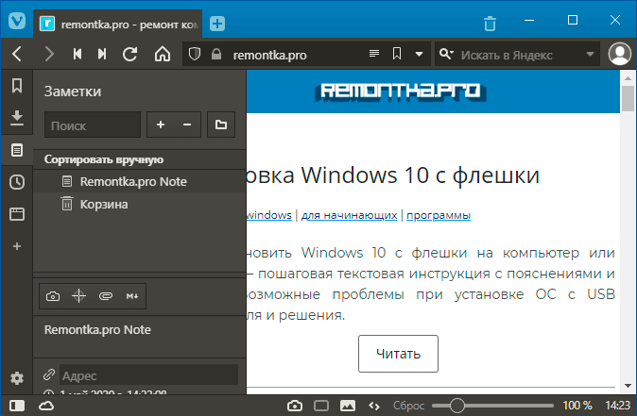Open the Vivaldi main menu
This screenshot has height=416, width=637.
[x=17, y=21]
